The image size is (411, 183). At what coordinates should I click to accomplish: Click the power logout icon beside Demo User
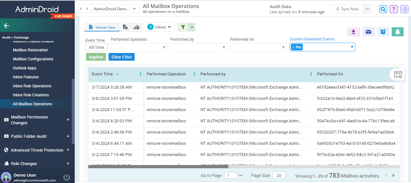coord(67,177)
